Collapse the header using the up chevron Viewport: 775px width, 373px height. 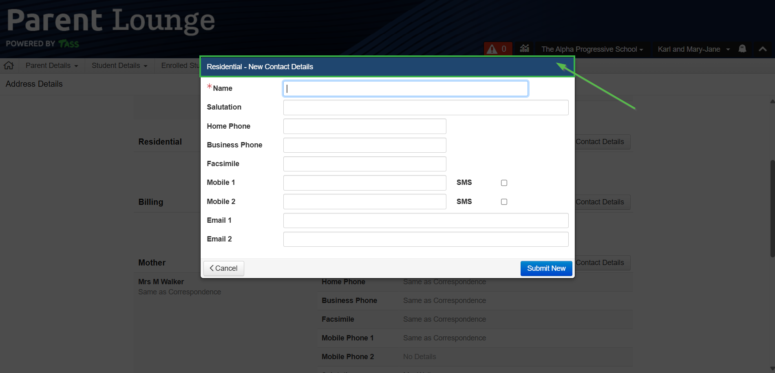[762, 49]
